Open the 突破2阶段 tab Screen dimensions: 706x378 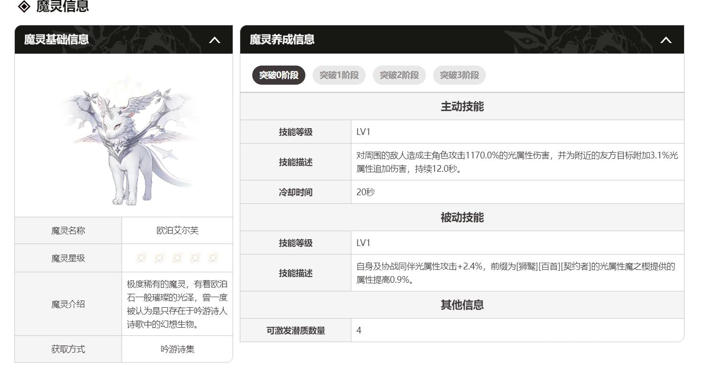399,75
